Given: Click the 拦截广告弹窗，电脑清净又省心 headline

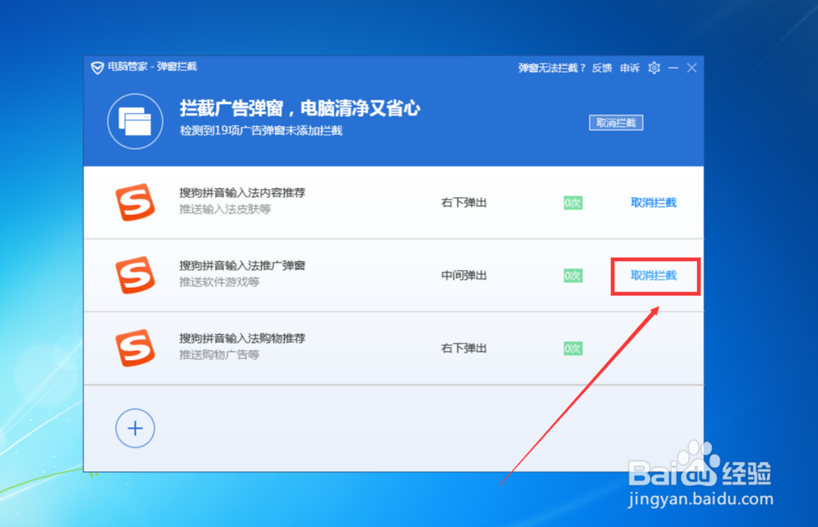Looking at the screenshot, I should [x=300, y=108].
